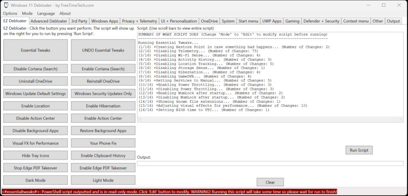The height and width of the screenshot is (196, 408).
Task: Switch to the Advanced Debloater tab
Action: 49,21
